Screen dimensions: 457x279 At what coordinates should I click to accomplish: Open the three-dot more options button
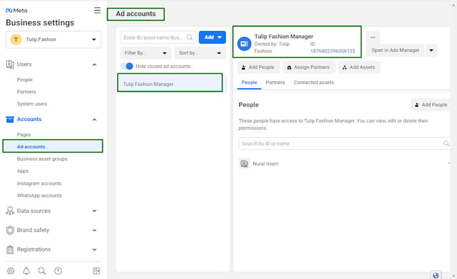[x=373, y=37]
